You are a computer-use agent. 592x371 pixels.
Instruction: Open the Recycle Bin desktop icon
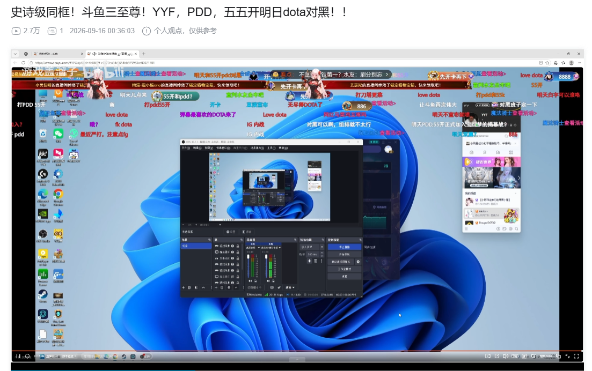[42, 136]
